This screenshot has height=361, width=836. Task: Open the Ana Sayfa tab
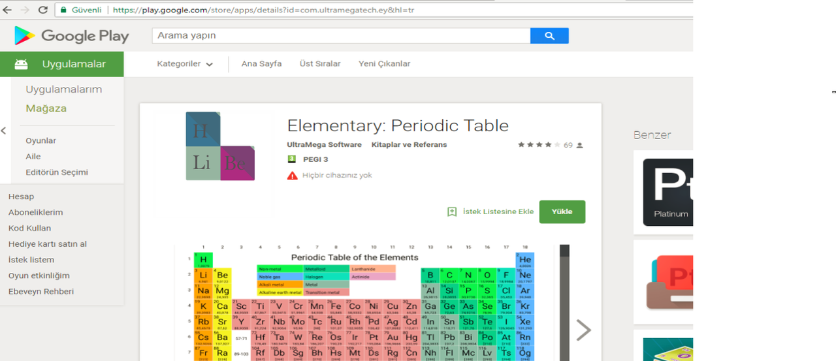261,64
